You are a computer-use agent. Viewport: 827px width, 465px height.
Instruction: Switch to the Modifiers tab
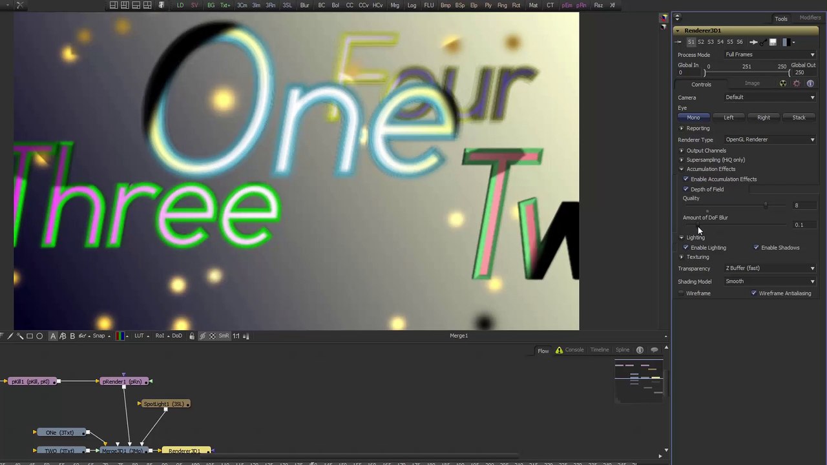point(810,18)
